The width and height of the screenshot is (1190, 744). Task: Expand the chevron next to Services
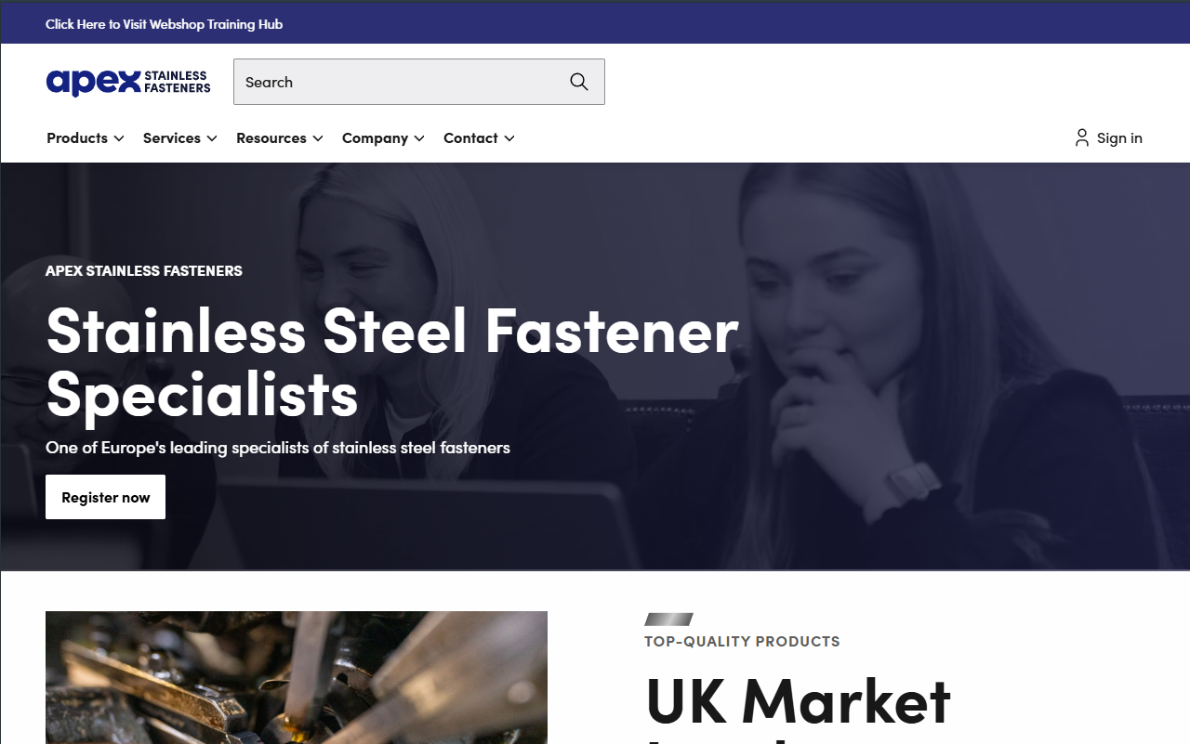212,138
